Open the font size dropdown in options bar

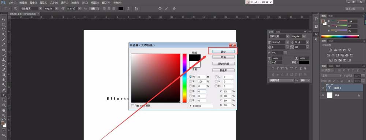click(x=80, y=8)
